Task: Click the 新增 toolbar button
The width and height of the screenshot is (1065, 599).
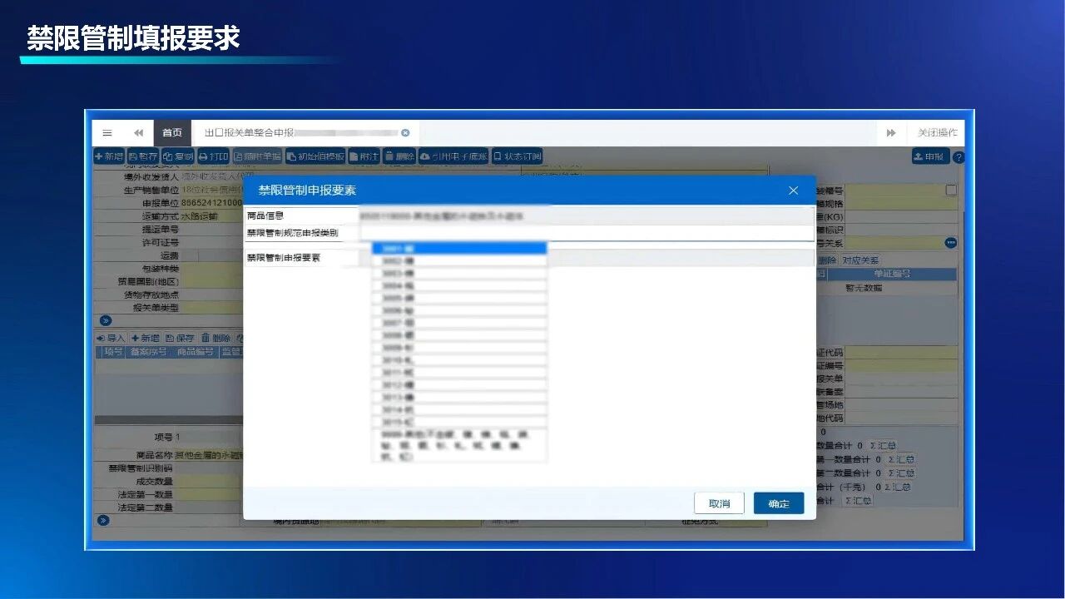Action: [109, 156]
